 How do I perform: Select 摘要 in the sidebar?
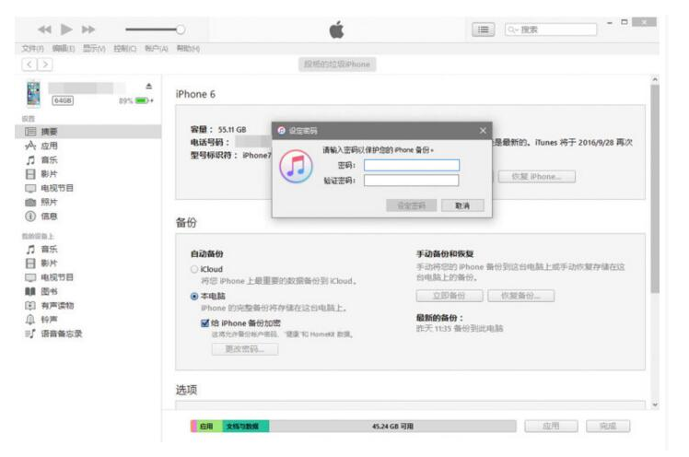(x=88, y=132)
